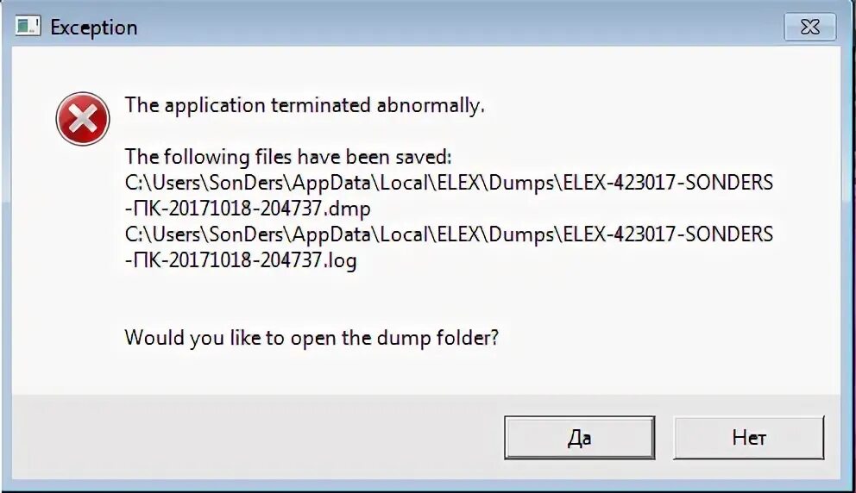Click the Exception window title text
This screenshot has height=493, width=856.
pyautogui.click(x=94, y=28)
